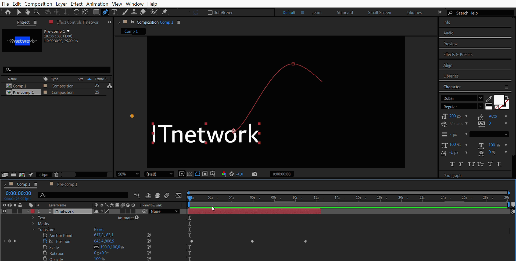516x261 pixels.
Task: Switch to the Type tool
Action: coord(114,12)
